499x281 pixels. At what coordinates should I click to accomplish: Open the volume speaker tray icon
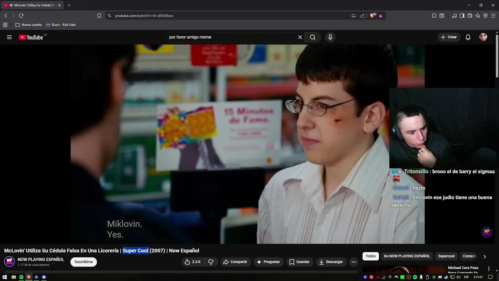(458, 277)
